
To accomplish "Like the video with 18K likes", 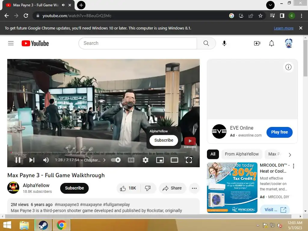I will pyautogui.click(x=128, y=188).
